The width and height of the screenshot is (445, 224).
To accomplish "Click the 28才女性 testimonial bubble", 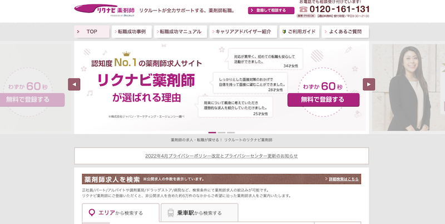I will tap(249, 83).
